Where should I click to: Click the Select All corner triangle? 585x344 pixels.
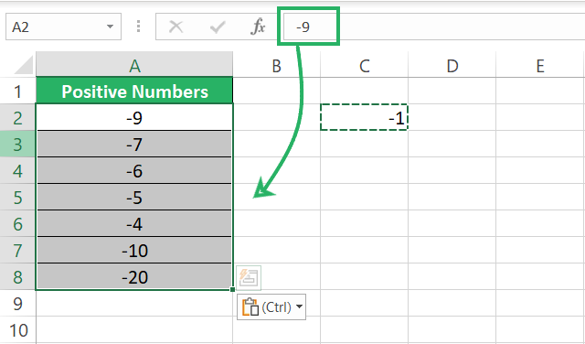pyautogui.click(x=23, y=65)
